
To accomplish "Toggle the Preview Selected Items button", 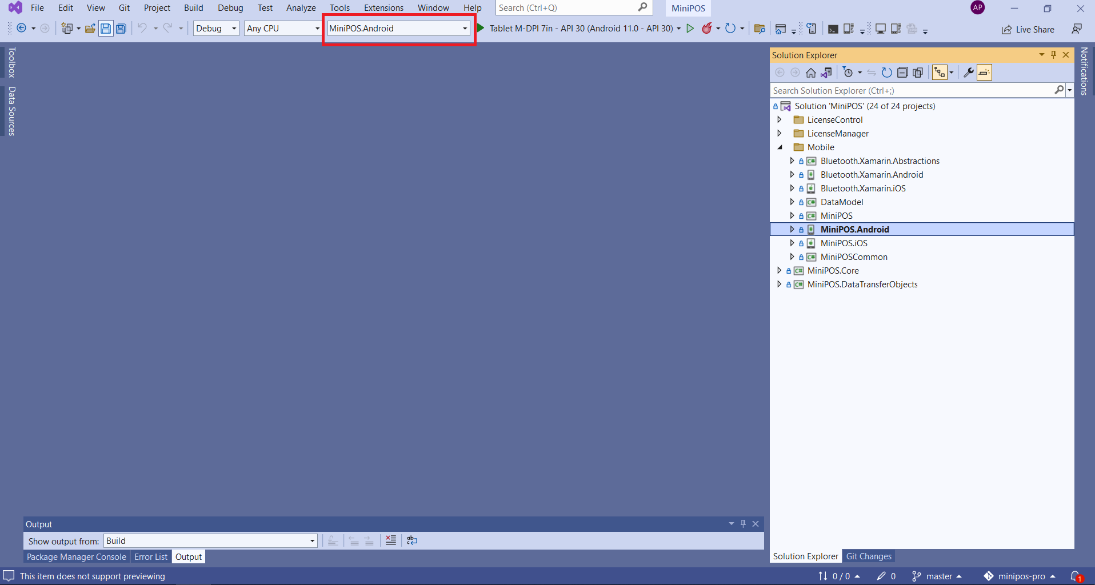I will [x=984, y=73].
